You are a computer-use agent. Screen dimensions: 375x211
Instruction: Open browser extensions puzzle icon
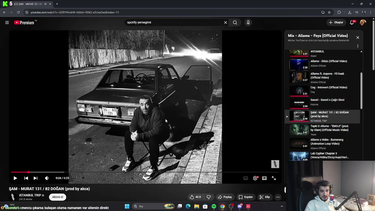tap(339, 12)
